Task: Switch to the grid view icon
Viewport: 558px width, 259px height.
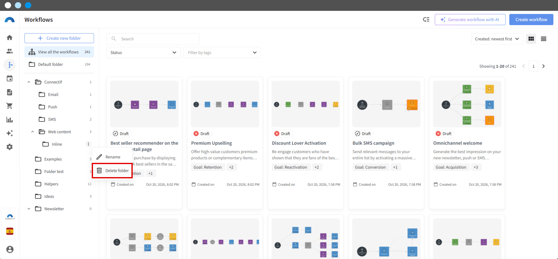Action: (531, 39)
